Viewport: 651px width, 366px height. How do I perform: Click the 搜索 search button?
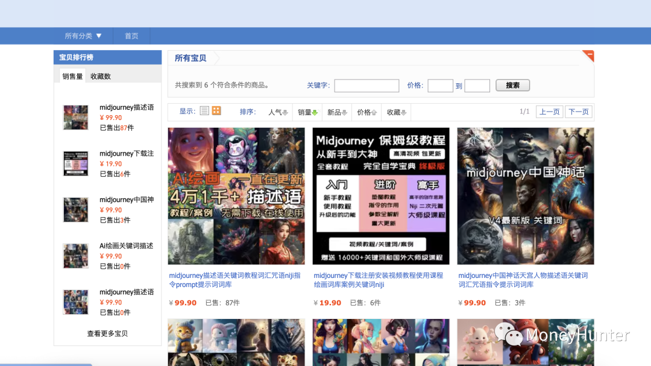[513, 85]
